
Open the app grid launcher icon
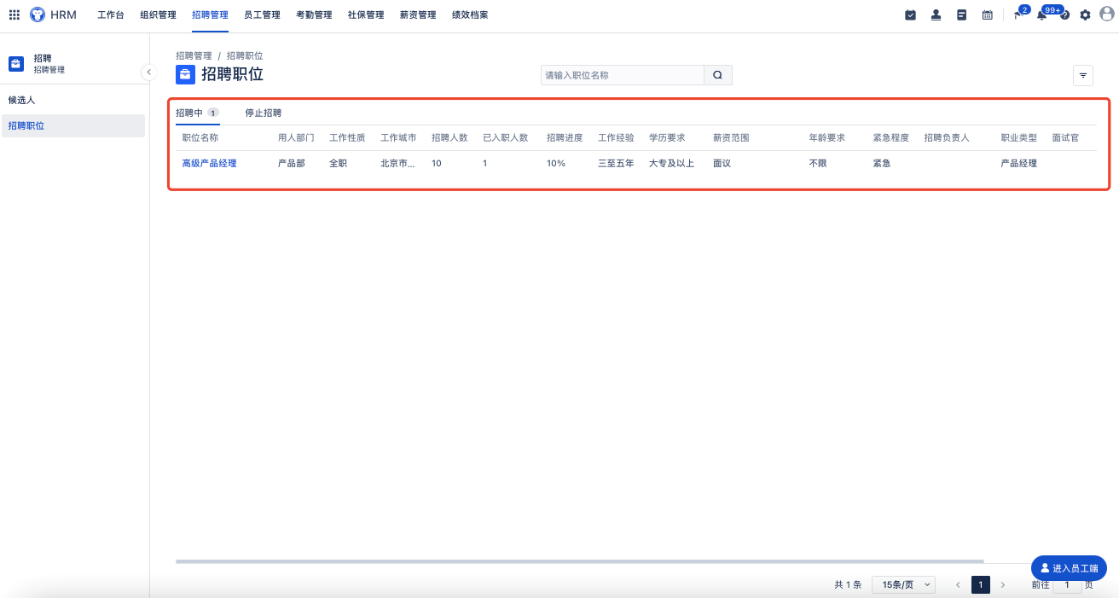(x=14, y=15)
